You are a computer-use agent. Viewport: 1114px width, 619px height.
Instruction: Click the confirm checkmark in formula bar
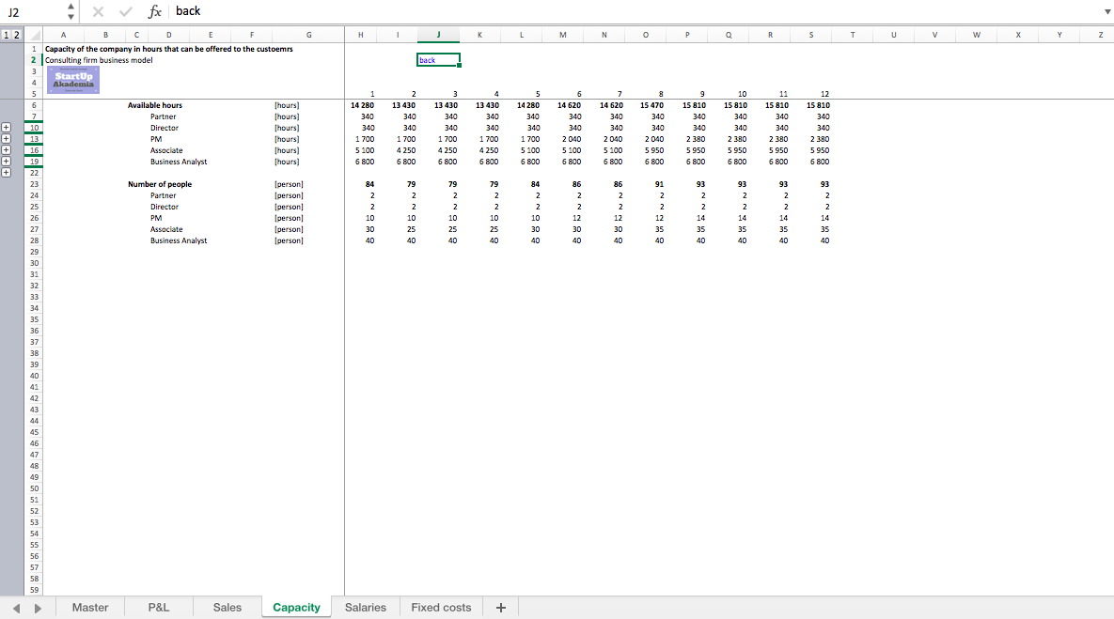point(125,10)
